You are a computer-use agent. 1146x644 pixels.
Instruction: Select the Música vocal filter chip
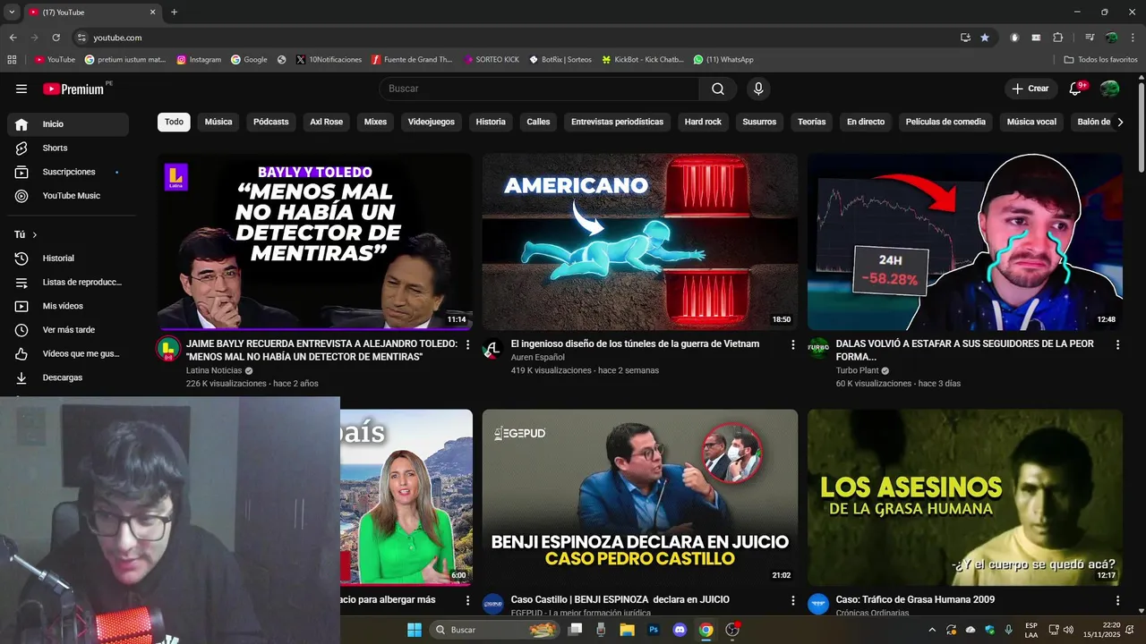(x=1031, y=122)
